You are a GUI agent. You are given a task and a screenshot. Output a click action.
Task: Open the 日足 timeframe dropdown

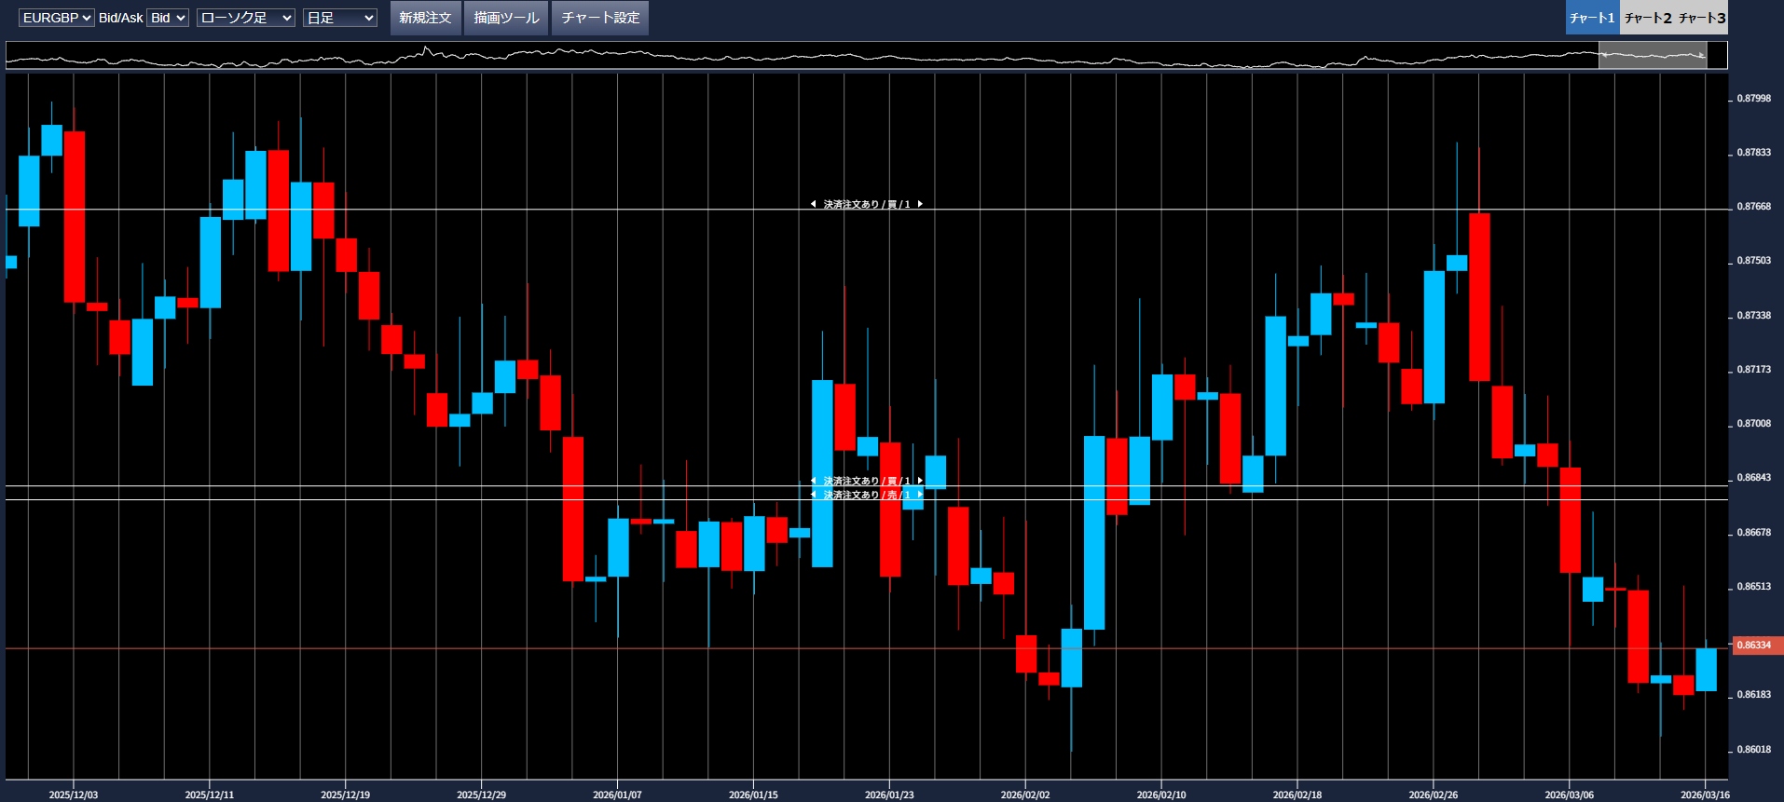pyautogui.click(x=339, y=18)
